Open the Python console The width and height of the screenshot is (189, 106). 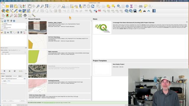point(140,11)
